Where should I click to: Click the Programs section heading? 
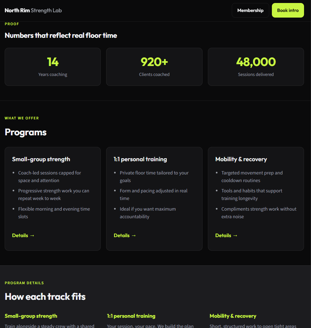tap(26, 132)
